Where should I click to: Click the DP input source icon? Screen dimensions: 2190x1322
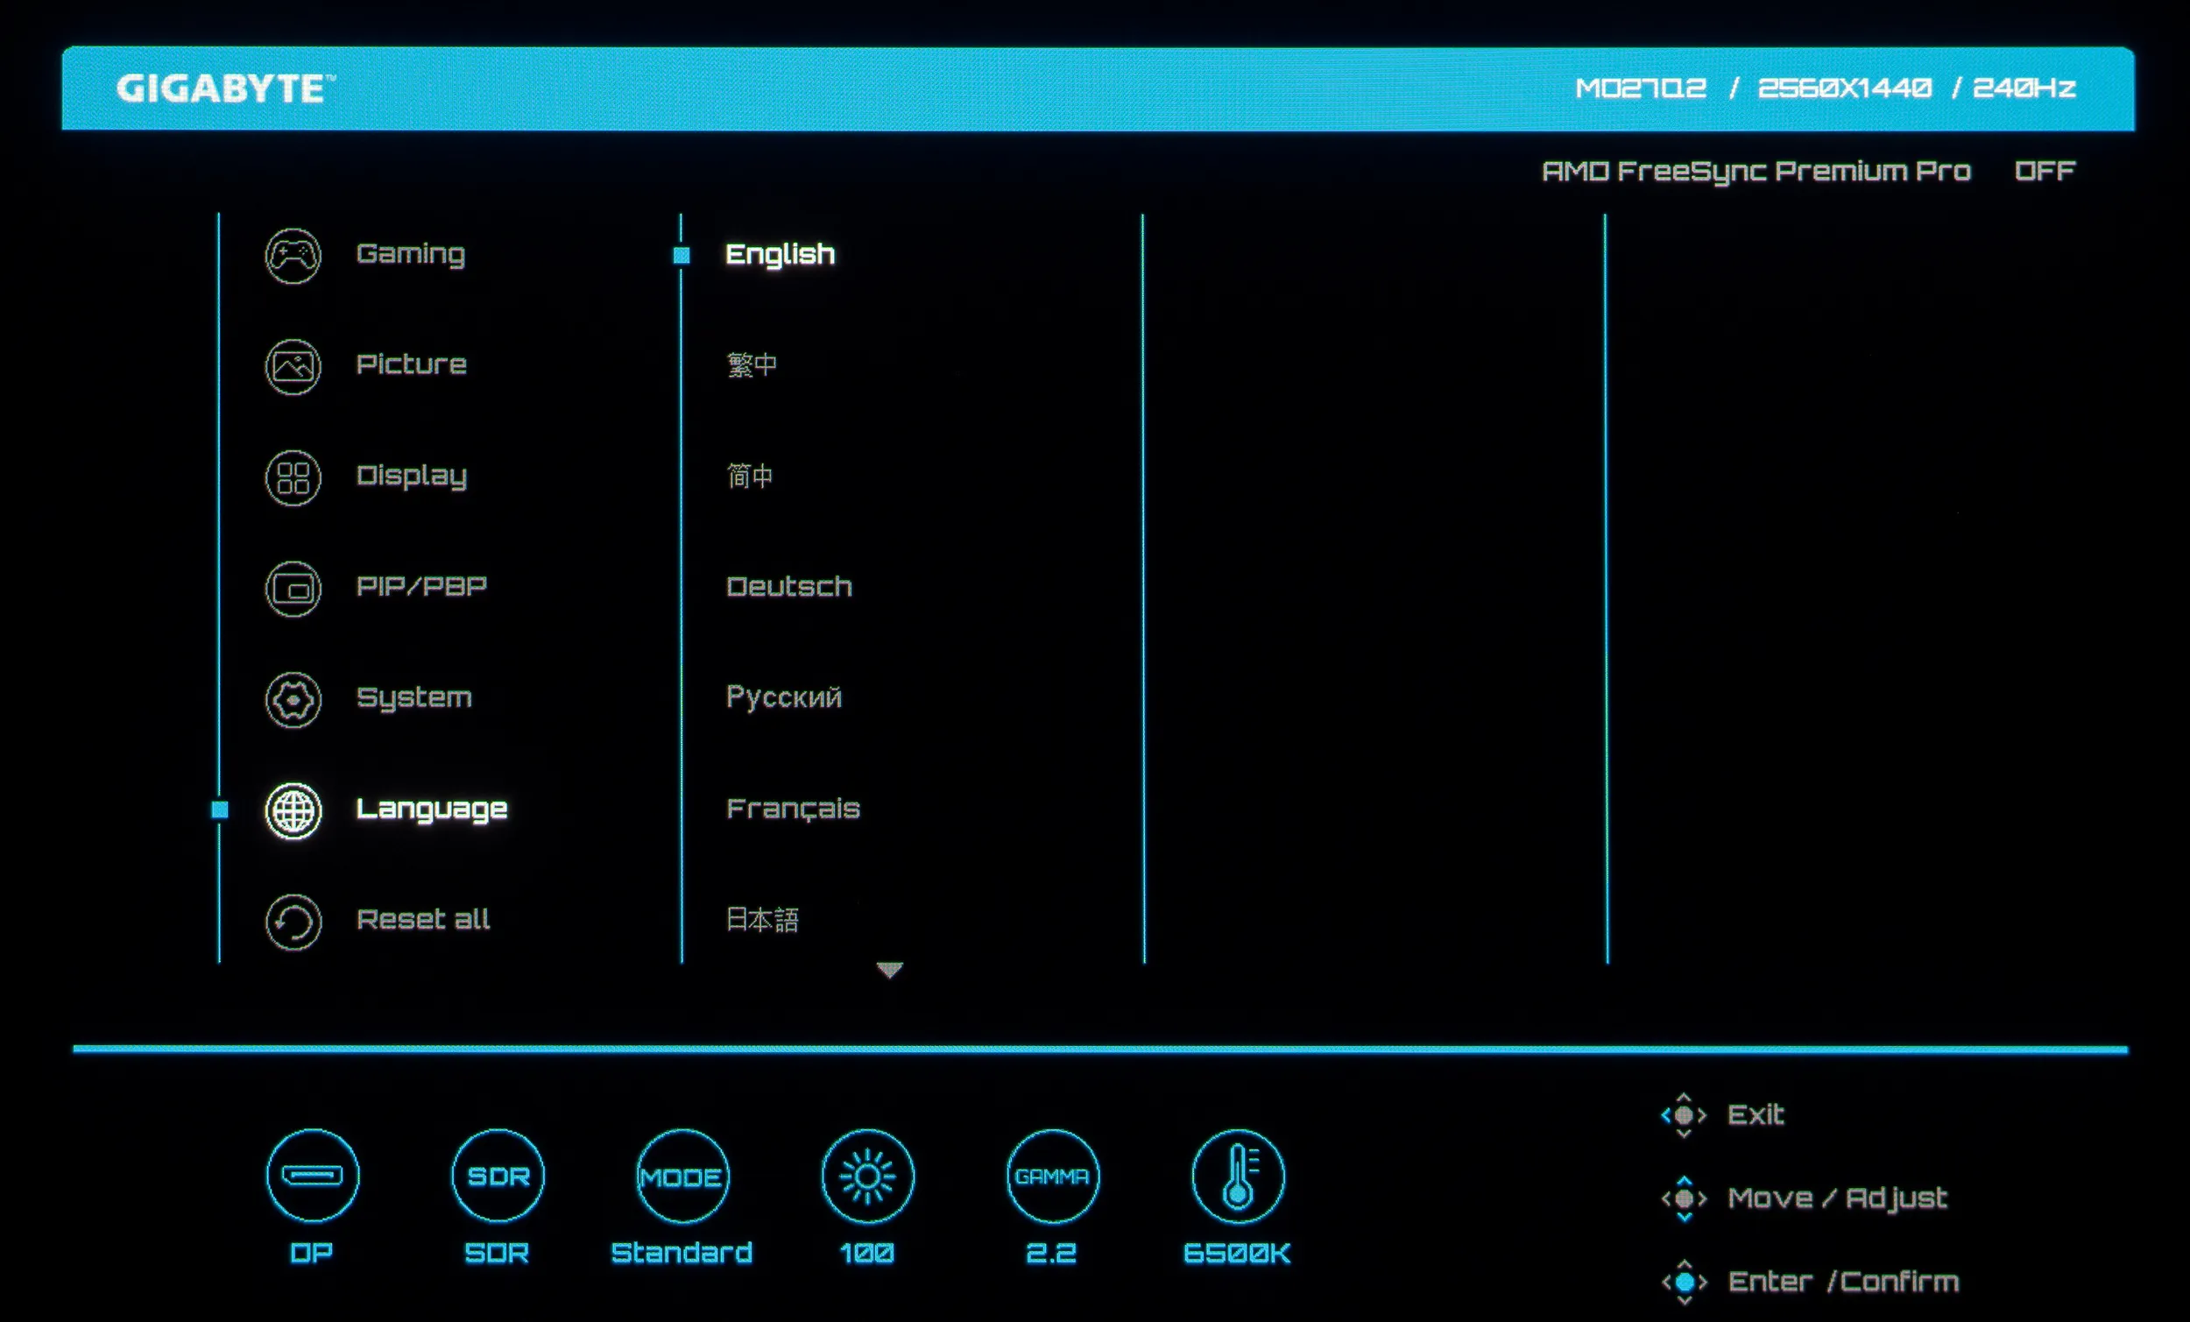(312, 1176)
